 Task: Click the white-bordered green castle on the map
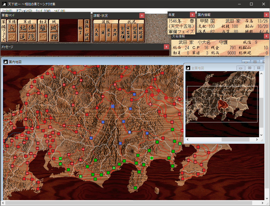(152, 158)
